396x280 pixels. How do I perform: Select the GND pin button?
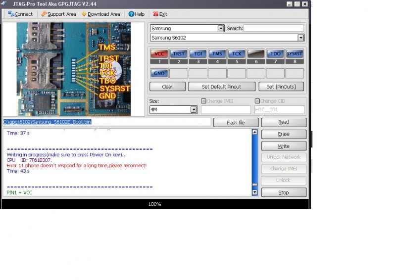(159, 74)
